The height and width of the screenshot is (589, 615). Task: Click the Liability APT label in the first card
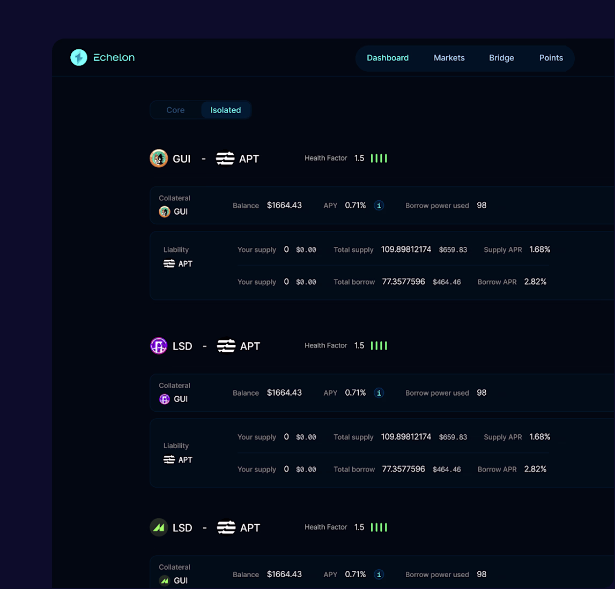pos(185,263)
